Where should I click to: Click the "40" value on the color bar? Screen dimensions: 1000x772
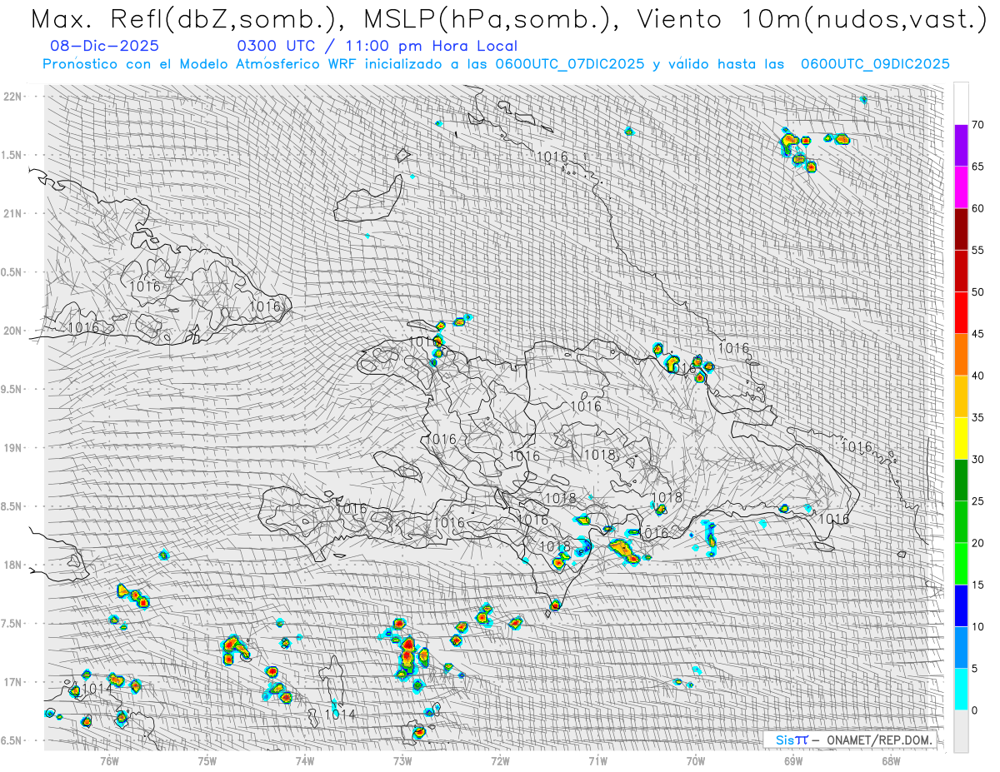coord(978,376)
